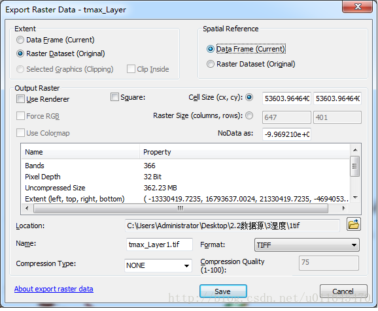
Task: Click the Cancel button
Action: coord(343,291)
